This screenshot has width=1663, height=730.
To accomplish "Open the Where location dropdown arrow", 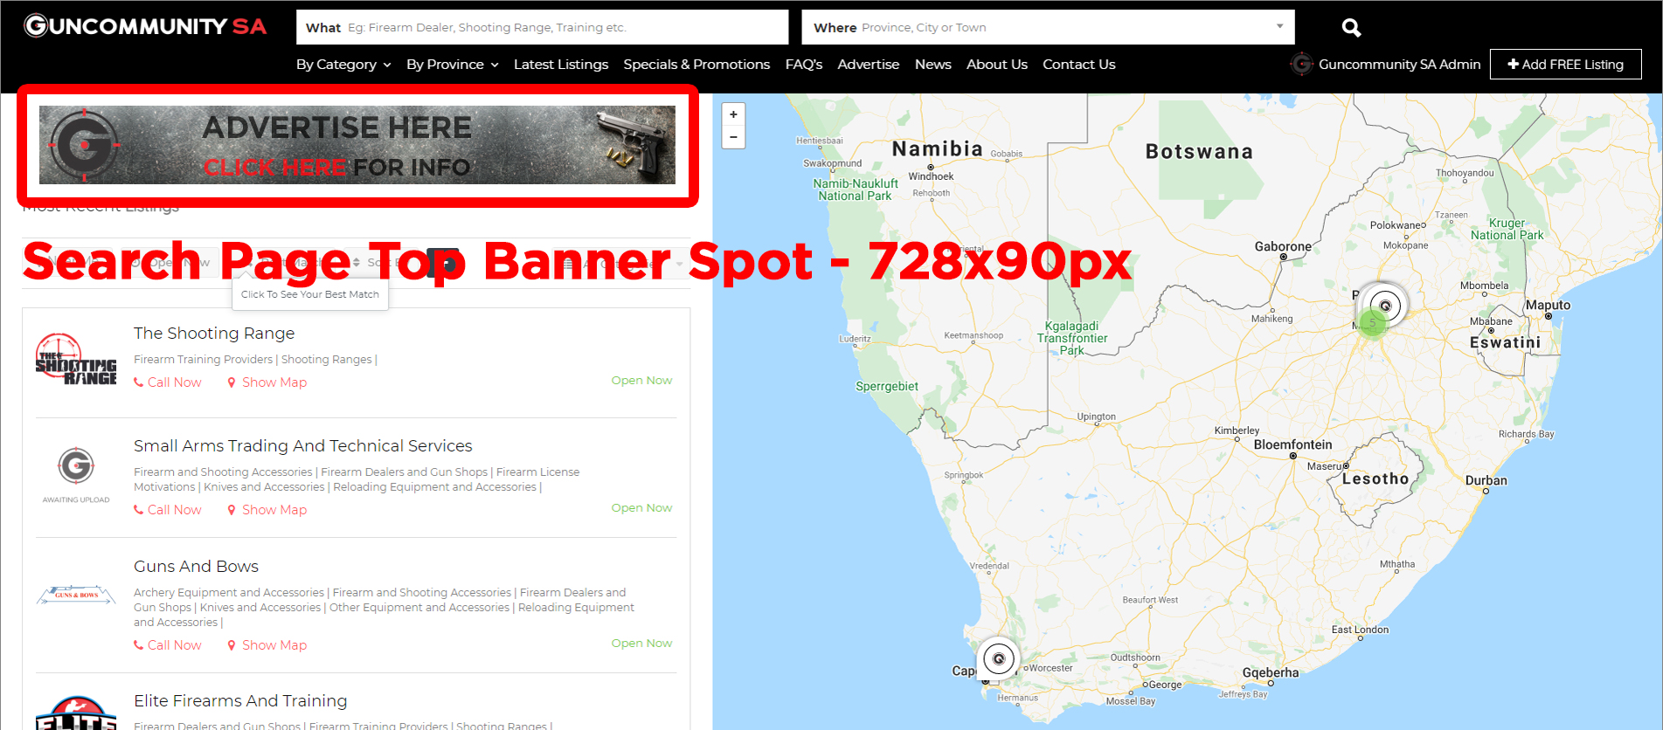I will (1279, 26).
